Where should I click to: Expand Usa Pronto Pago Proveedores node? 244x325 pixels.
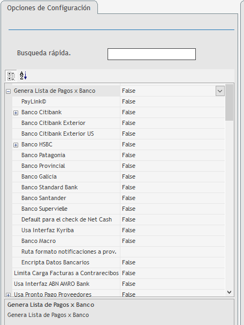tap(8, 295)
